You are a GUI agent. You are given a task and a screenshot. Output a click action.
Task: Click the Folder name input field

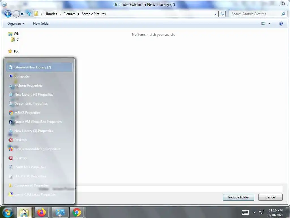coord(179,189)
